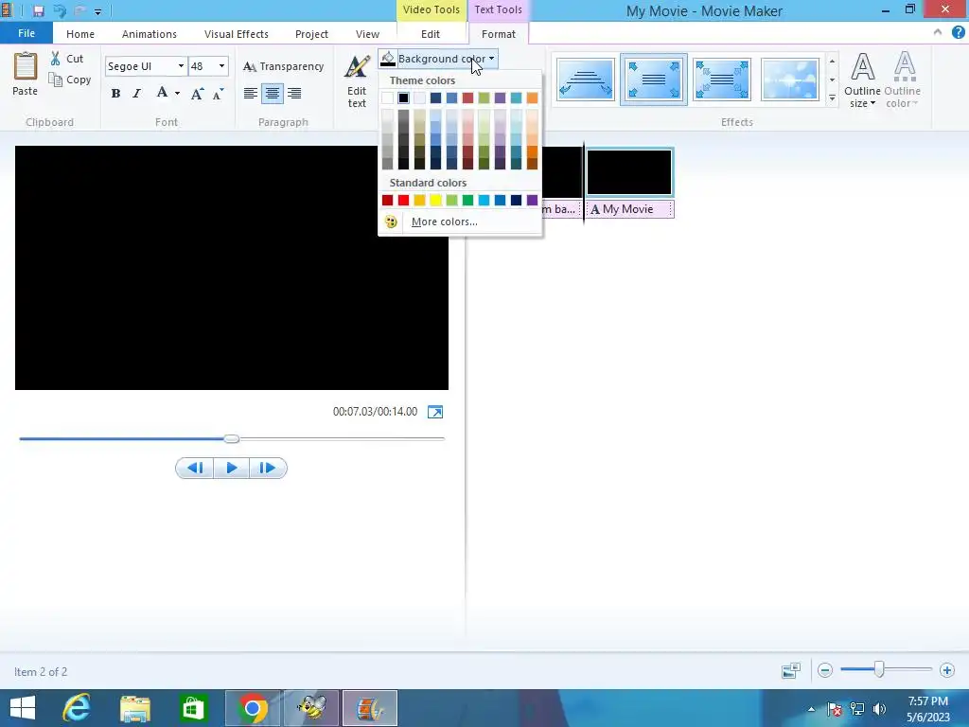The width and height of the screenshot is (969, 727).
Task: Select the black title clip thumbnail in storyboard
Action: 629,172
